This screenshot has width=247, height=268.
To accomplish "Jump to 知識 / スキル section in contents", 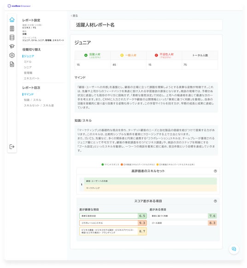I will [32, 100].
